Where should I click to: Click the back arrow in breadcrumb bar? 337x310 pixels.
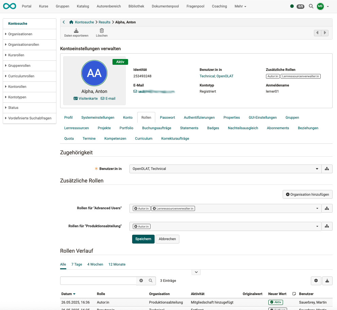tap(64, 22)
